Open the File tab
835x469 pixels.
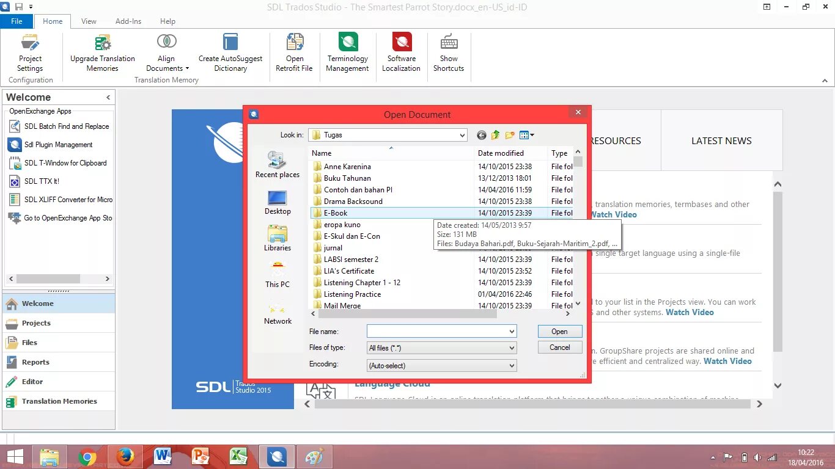17,21
